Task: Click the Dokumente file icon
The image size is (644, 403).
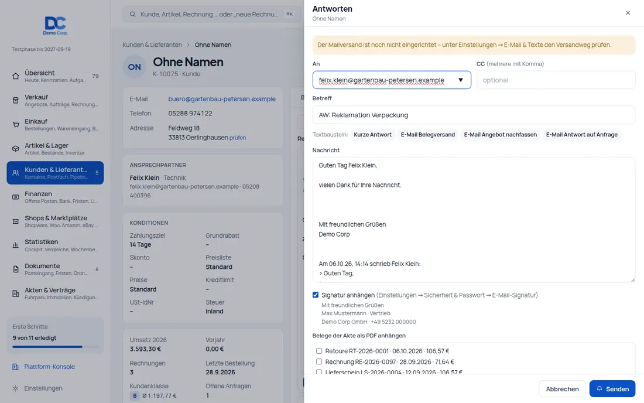Action: point(16,269)
